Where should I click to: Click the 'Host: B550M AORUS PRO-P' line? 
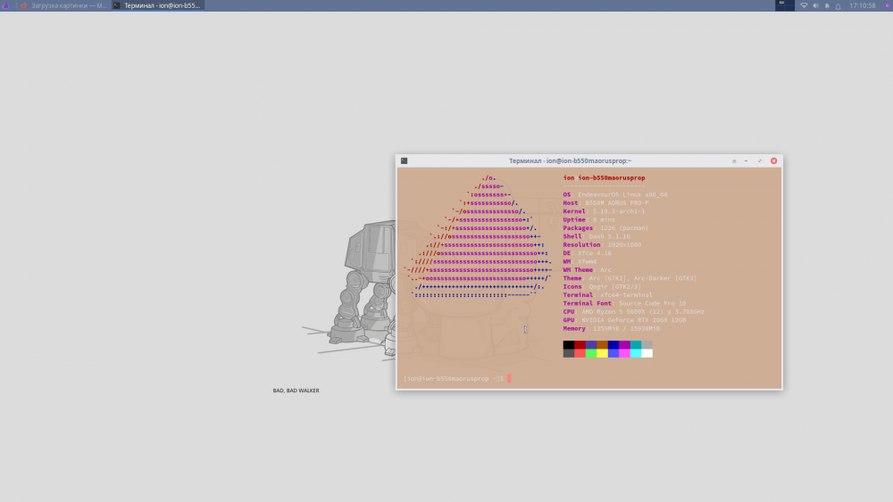[x=606, y=203]
